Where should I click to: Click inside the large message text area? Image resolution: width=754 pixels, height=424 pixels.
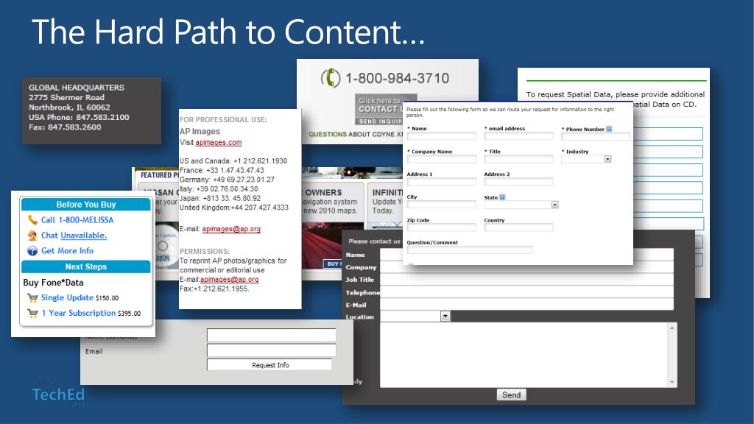click(x=524, y=355)
